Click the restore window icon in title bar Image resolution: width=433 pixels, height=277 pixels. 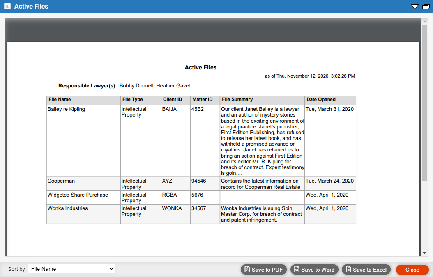(x=426, y=6)
